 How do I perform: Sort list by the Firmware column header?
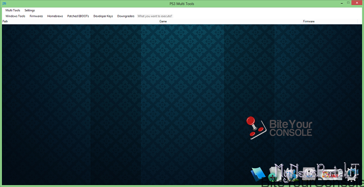coord(330,21)
